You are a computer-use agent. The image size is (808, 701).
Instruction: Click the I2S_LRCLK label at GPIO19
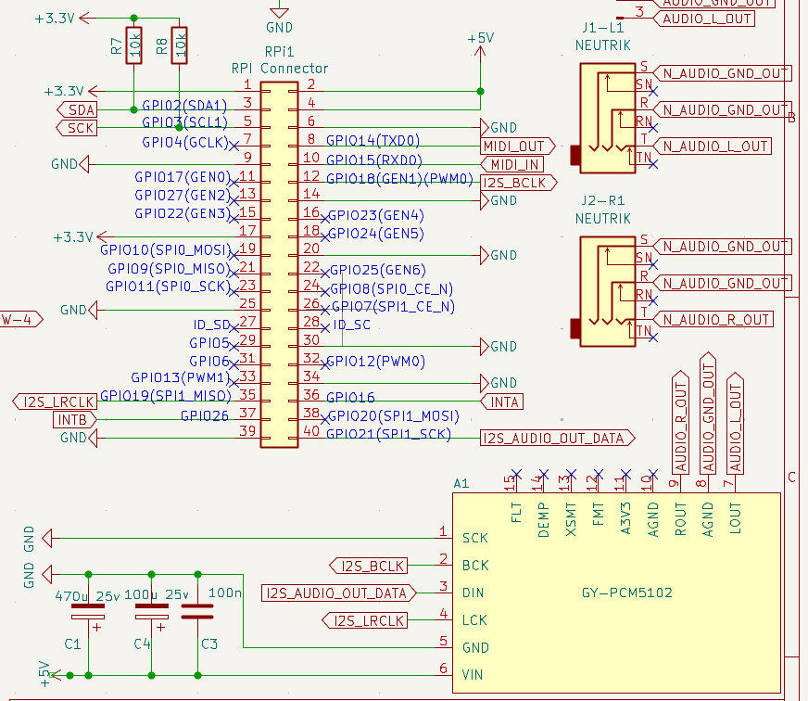pos(56,401)
